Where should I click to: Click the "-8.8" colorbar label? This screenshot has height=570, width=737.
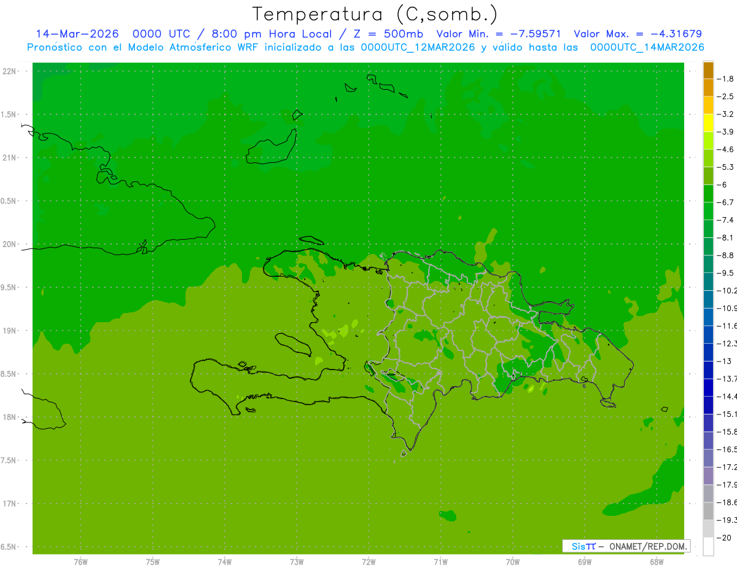(x=726, y=255)
